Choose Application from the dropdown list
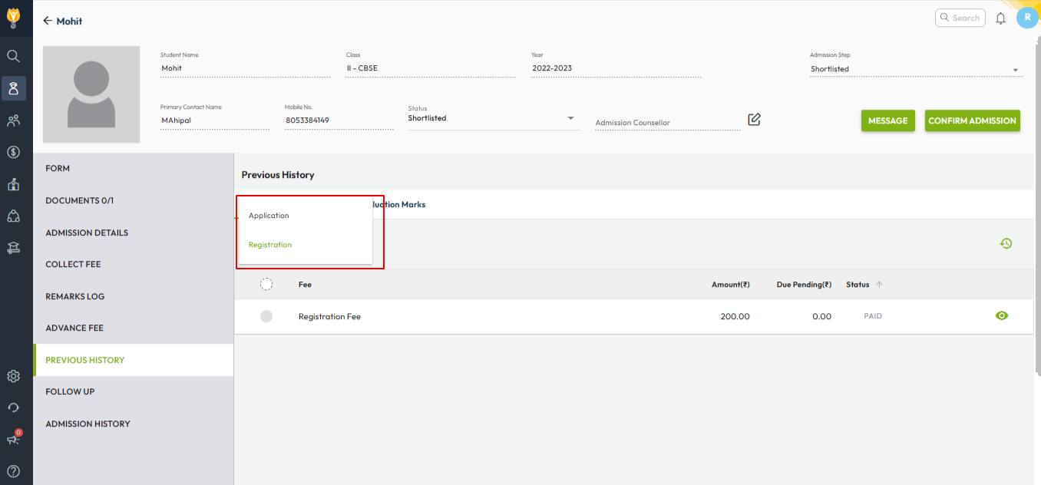The image size is (1041, 485). pyautogui.click(x=269, y=216)
